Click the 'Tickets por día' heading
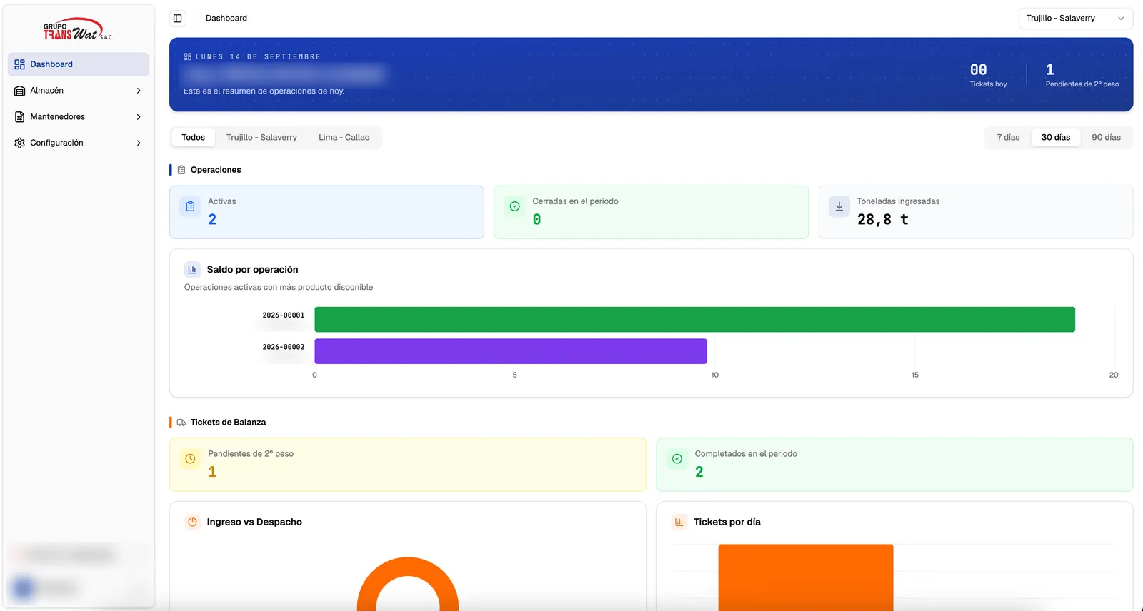Image resolution: width=1143 pixels, height=611 pixels. [727, 522]
